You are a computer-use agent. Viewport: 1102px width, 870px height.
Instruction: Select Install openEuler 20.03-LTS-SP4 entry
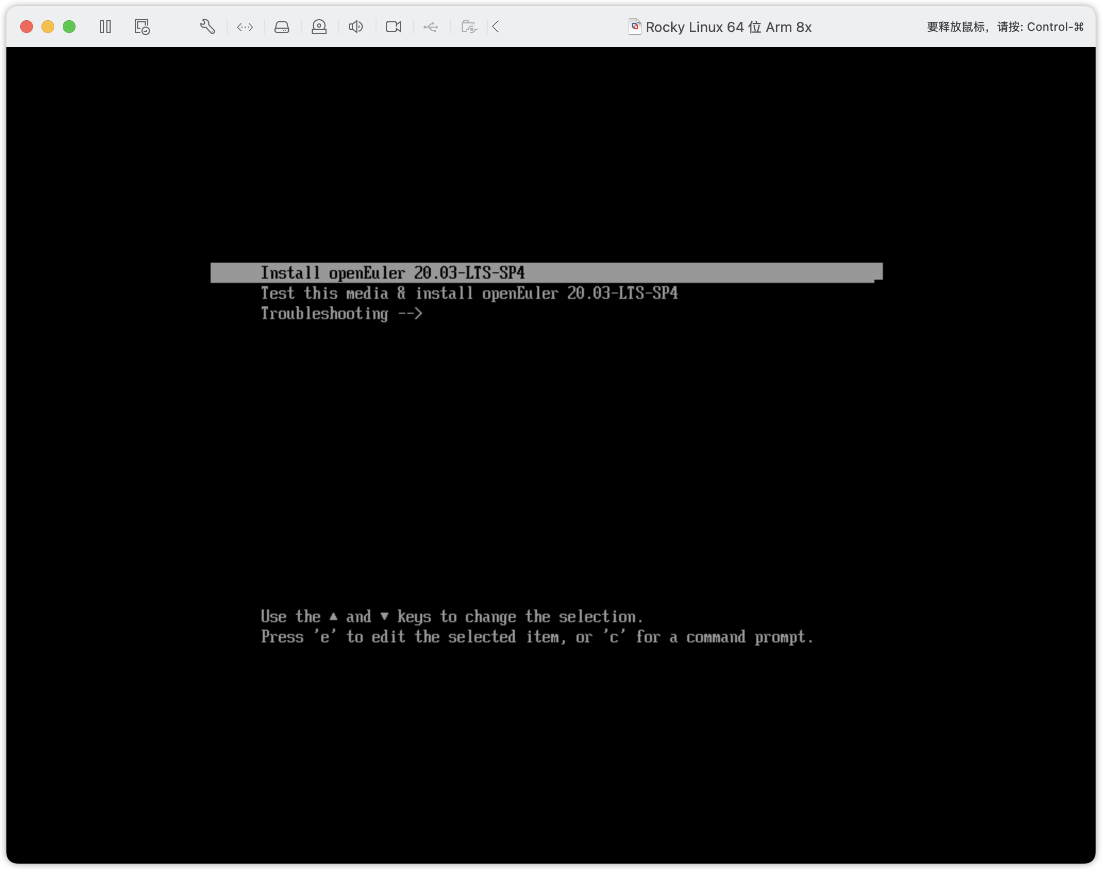click(393, 273)
